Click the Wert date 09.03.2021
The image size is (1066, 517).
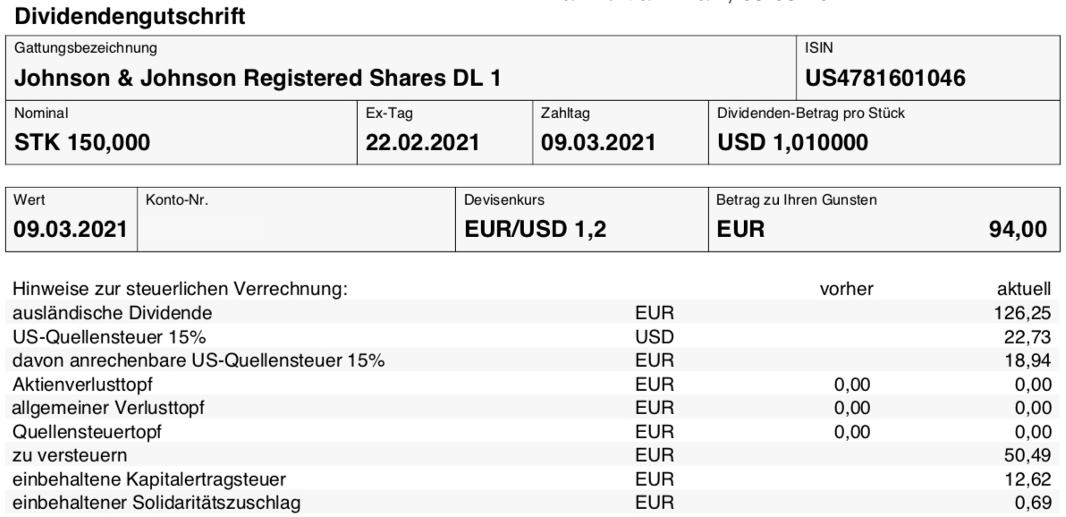pyautogui.click(x=71, y=229)
